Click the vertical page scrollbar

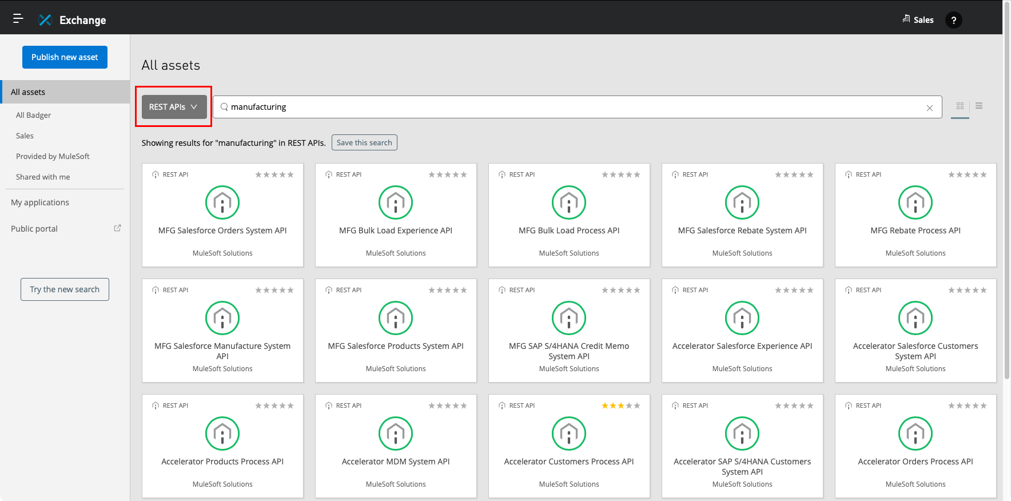pos(1007,192)
